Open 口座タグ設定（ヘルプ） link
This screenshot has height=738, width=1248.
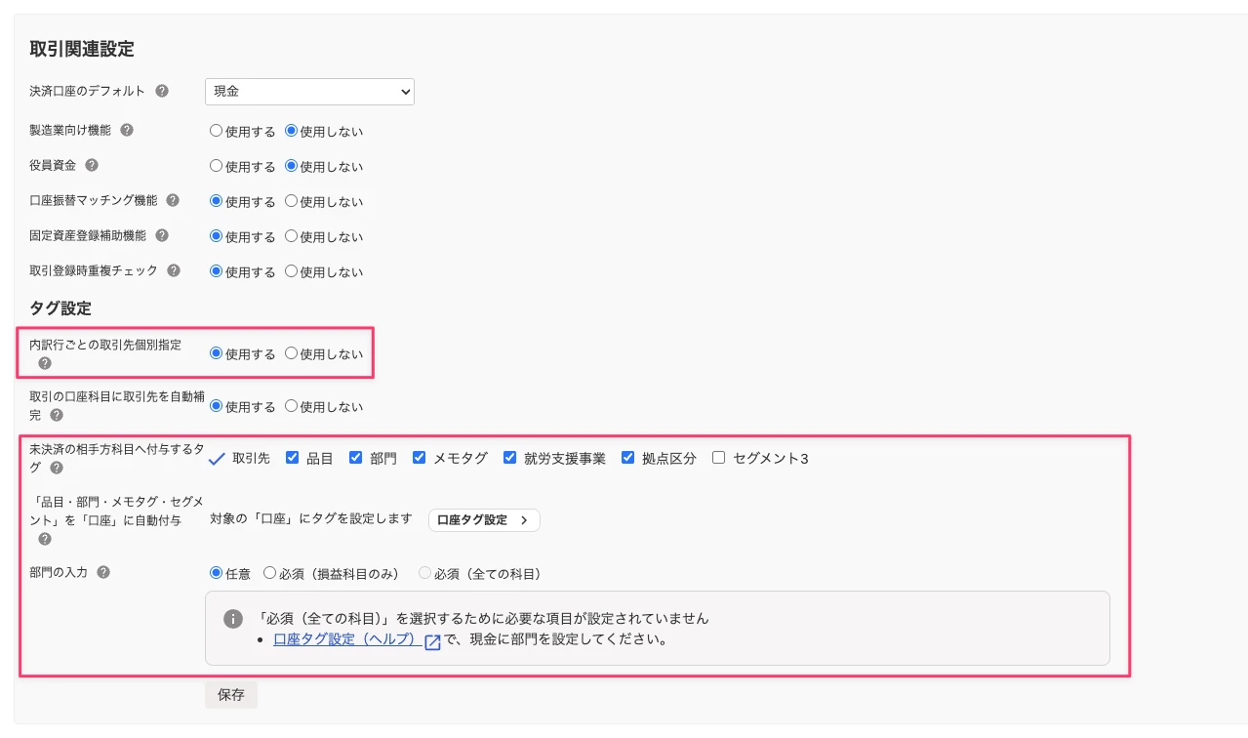tap(346, 640)
